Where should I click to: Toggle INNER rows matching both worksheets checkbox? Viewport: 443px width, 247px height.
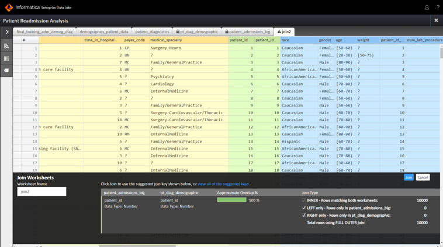point(304,200)
